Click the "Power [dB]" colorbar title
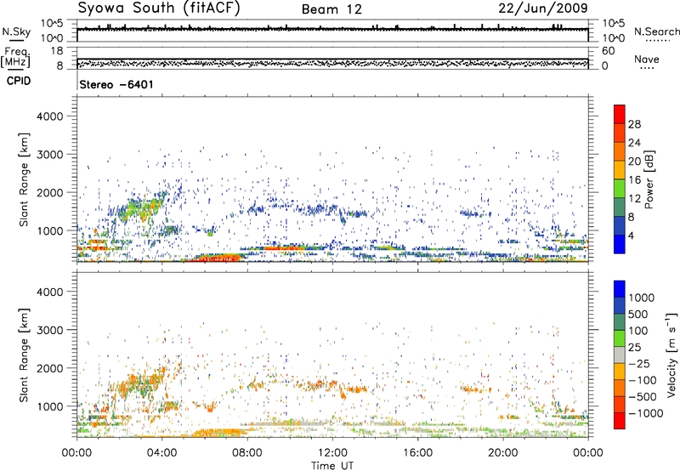Screen dimensions: 680x471 click(649, 179)
